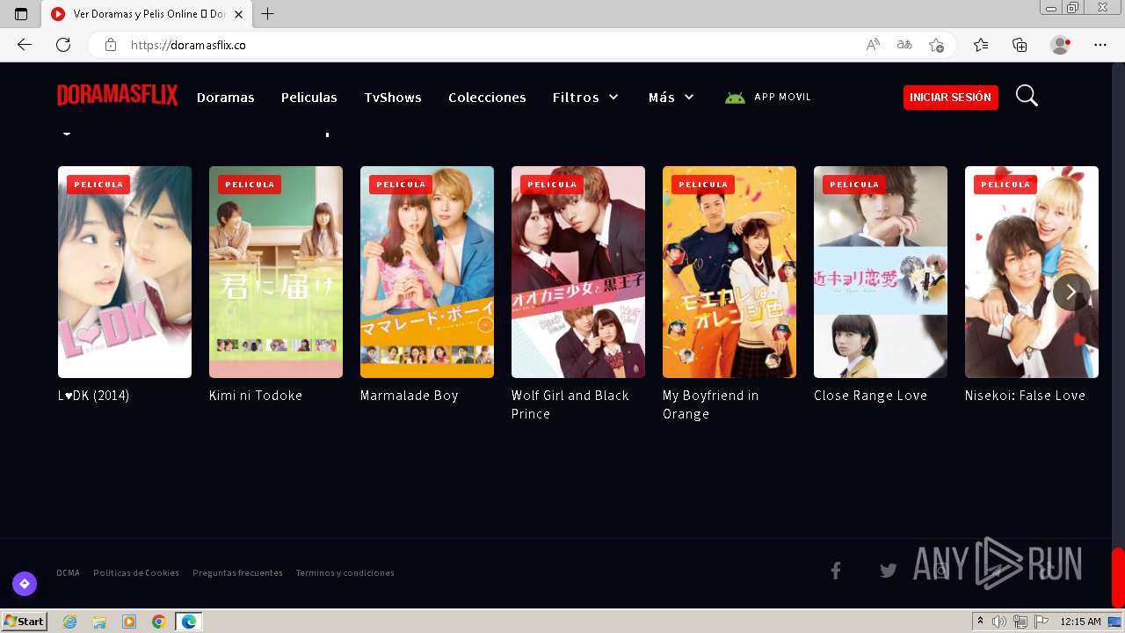Click the purple floating round icon
1125x633 pixels.
[x=25, y=584]
